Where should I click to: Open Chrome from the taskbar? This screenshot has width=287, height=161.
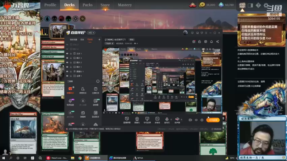click(80, 158)
